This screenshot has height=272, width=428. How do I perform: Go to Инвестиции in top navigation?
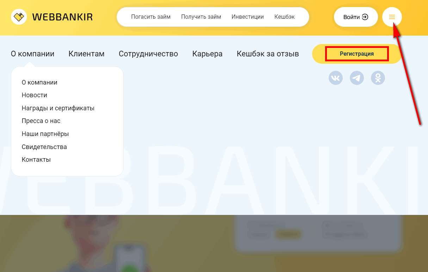(248, 17)
